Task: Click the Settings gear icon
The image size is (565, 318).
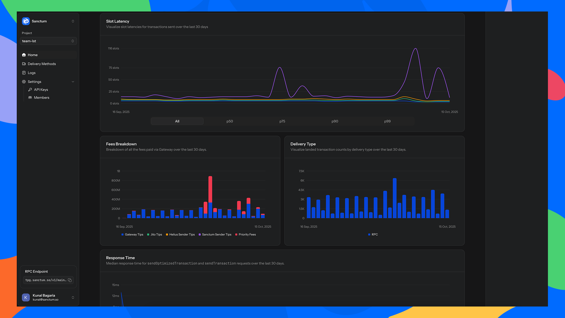Action: (x=24, y=82)
